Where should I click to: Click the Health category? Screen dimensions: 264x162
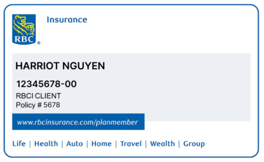(46, 144)
